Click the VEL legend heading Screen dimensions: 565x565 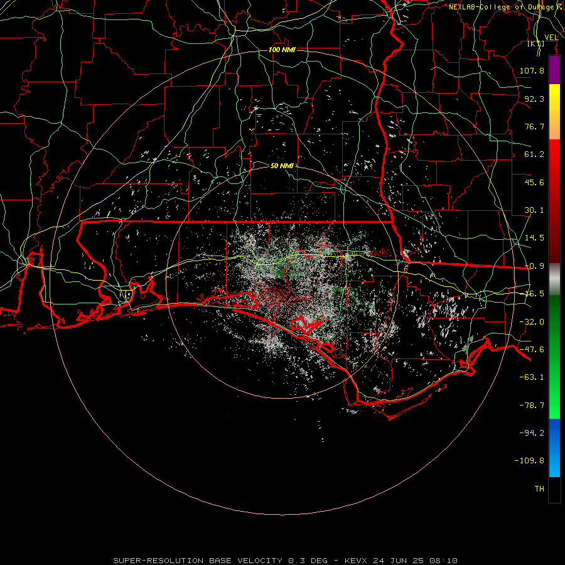(x=551, y=38)
